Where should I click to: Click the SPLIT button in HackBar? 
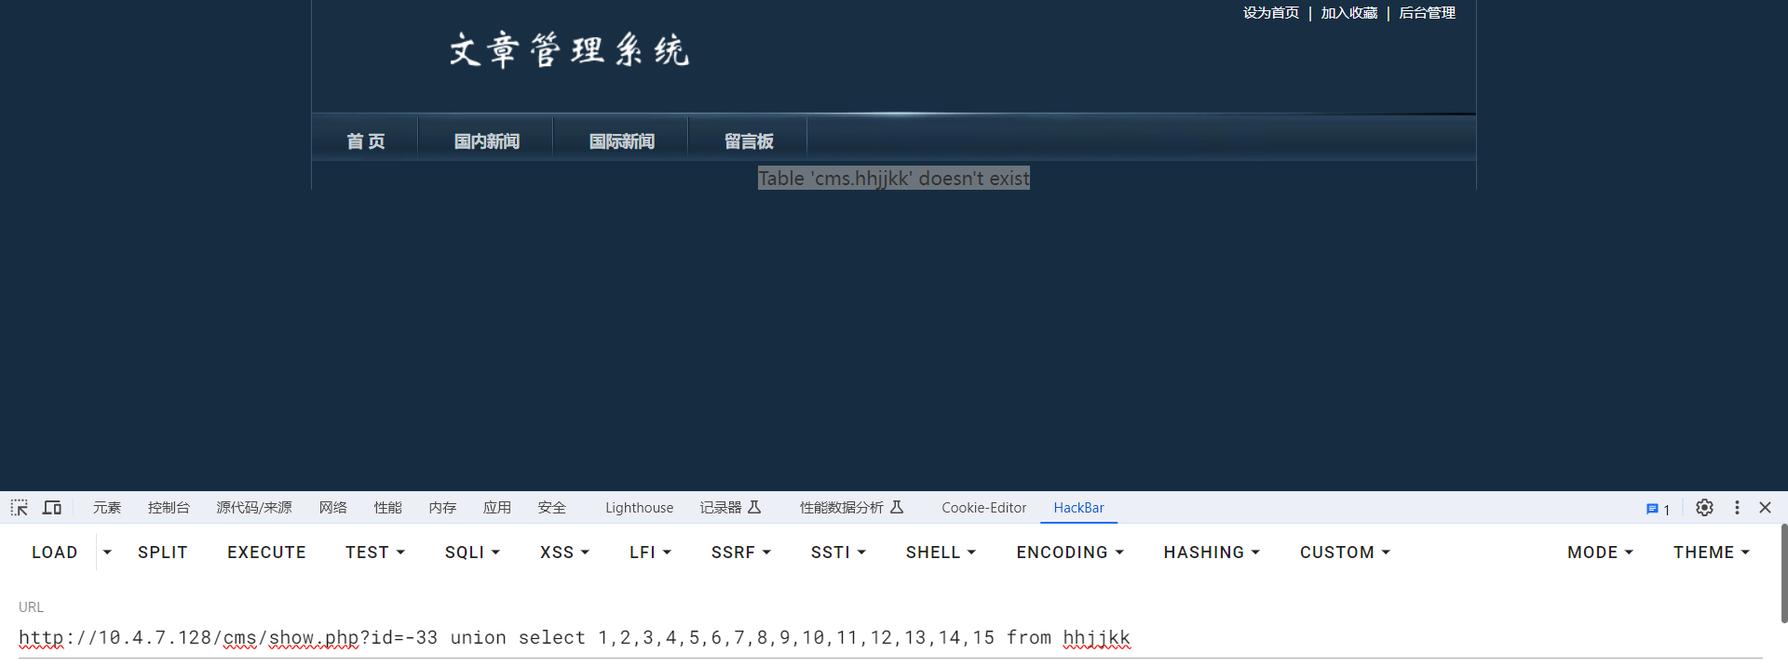[163, 553]
